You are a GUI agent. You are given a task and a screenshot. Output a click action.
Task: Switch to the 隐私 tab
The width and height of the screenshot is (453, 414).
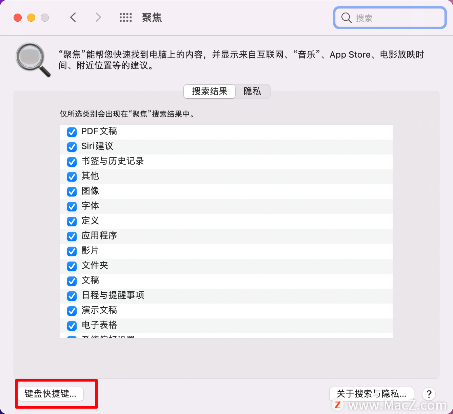(252, 91)
